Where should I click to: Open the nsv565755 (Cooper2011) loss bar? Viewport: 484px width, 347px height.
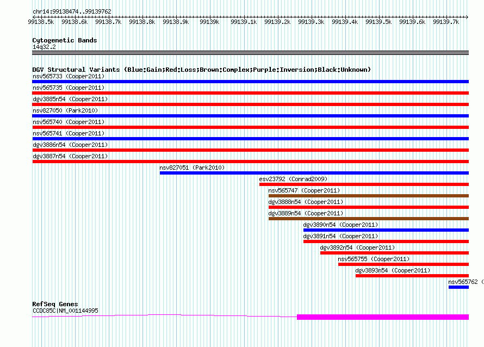(x=404, y=264)
